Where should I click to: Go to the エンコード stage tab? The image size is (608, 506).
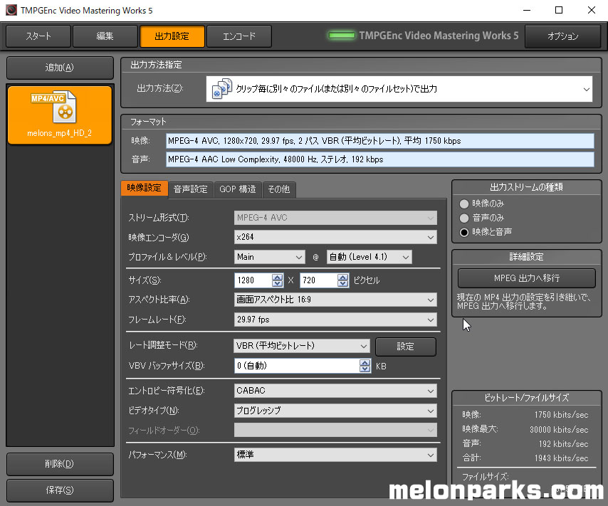tap(239, 36)
